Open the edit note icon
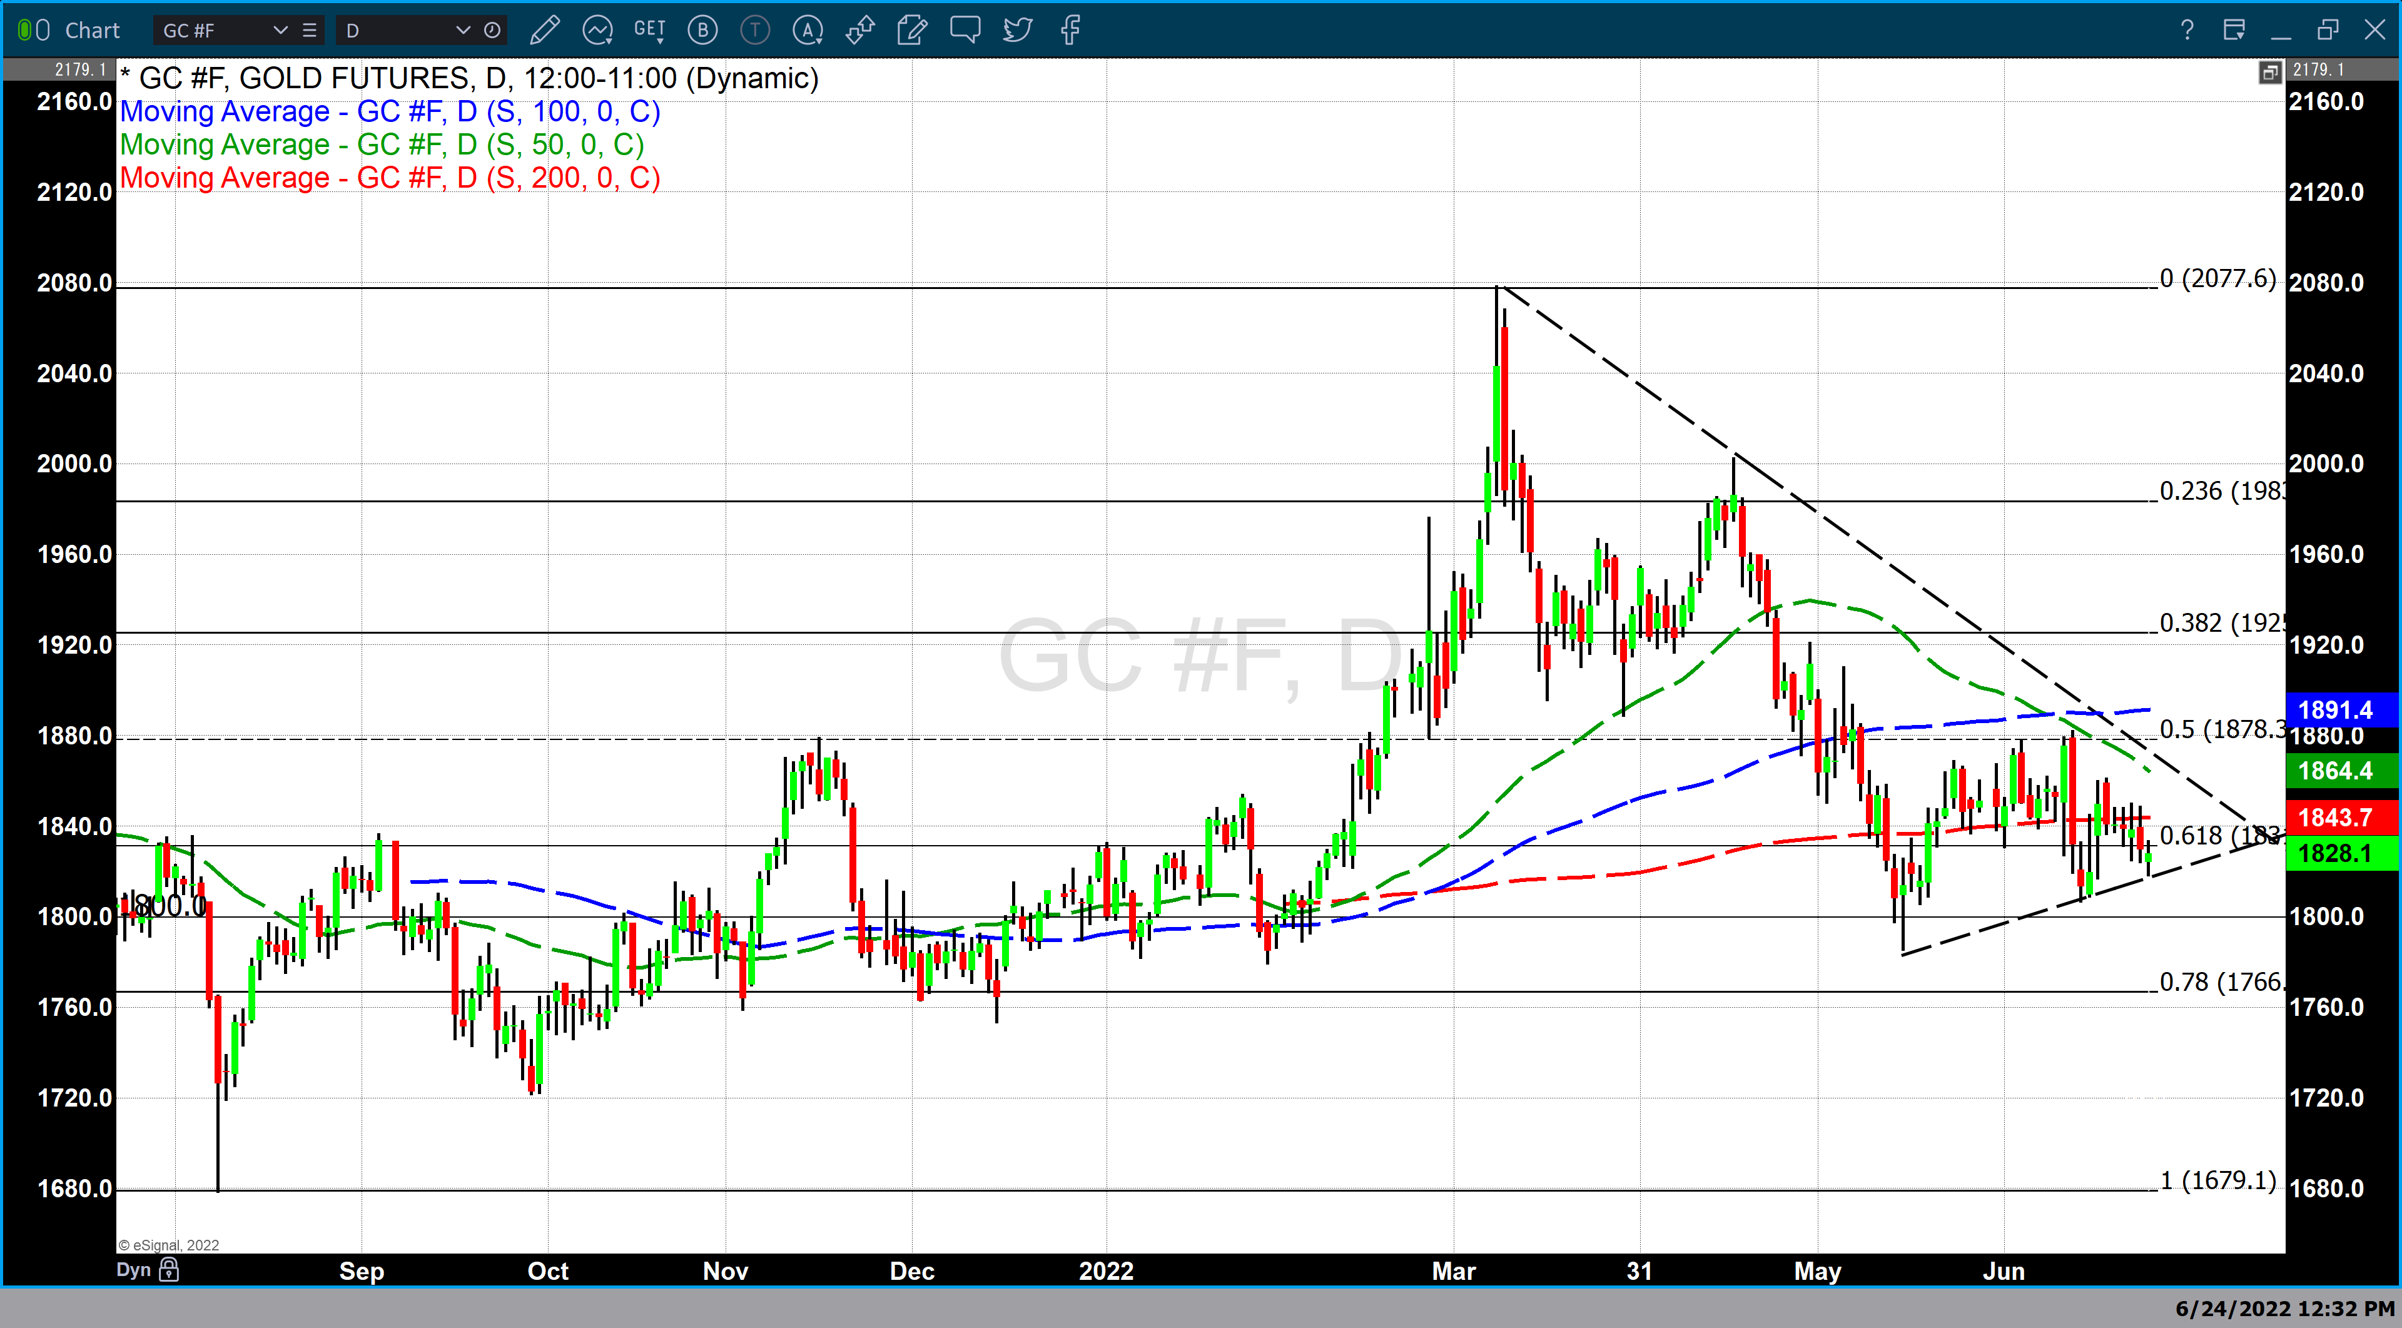 click(x=912, y=31)
